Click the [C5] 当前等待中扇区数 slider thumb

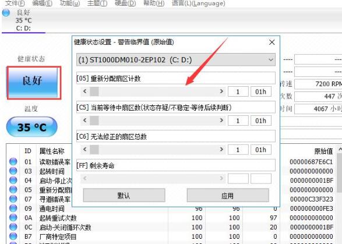point(94,121)
